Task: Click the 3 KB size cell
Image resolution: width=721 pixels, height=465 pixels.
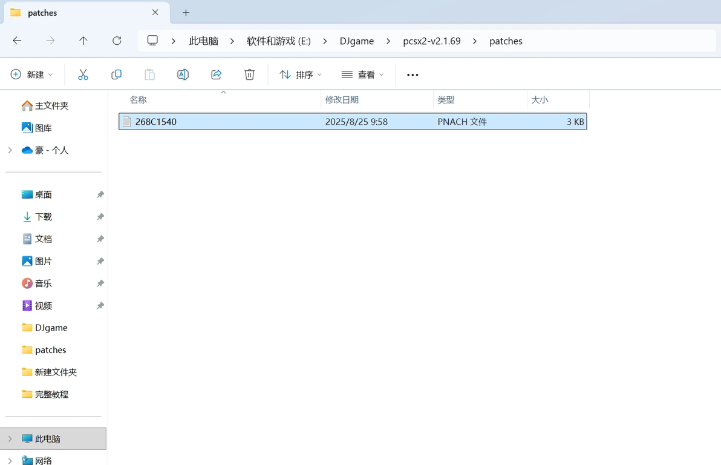Action: pos(575,122)
